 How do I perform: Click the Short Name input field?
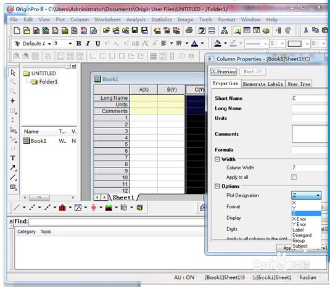pos(310,99)
